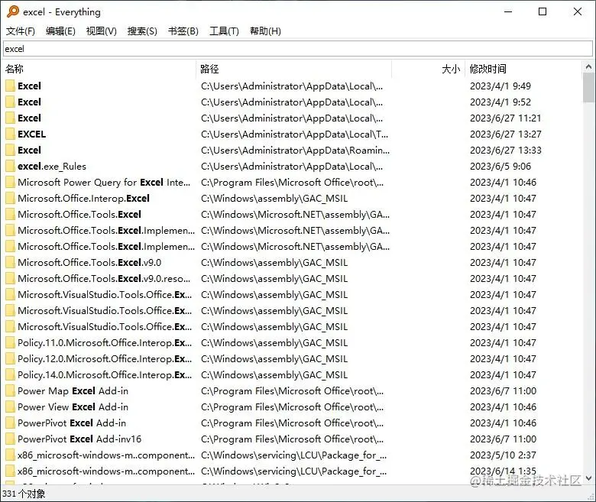Open the 工具(T) menu
The height and width of the screenshot is (502, 596).
tap(224, 31)
